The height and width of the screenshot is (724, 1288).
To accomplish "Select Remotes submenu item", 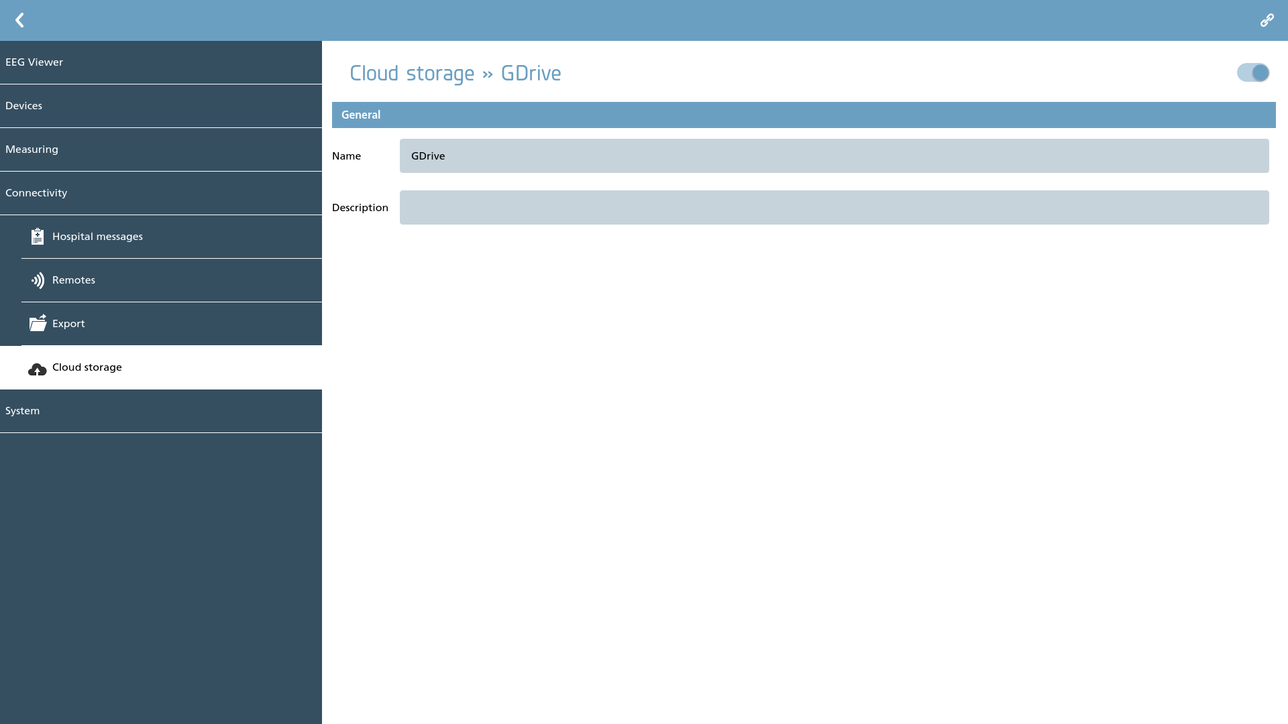I will [172, 280].
